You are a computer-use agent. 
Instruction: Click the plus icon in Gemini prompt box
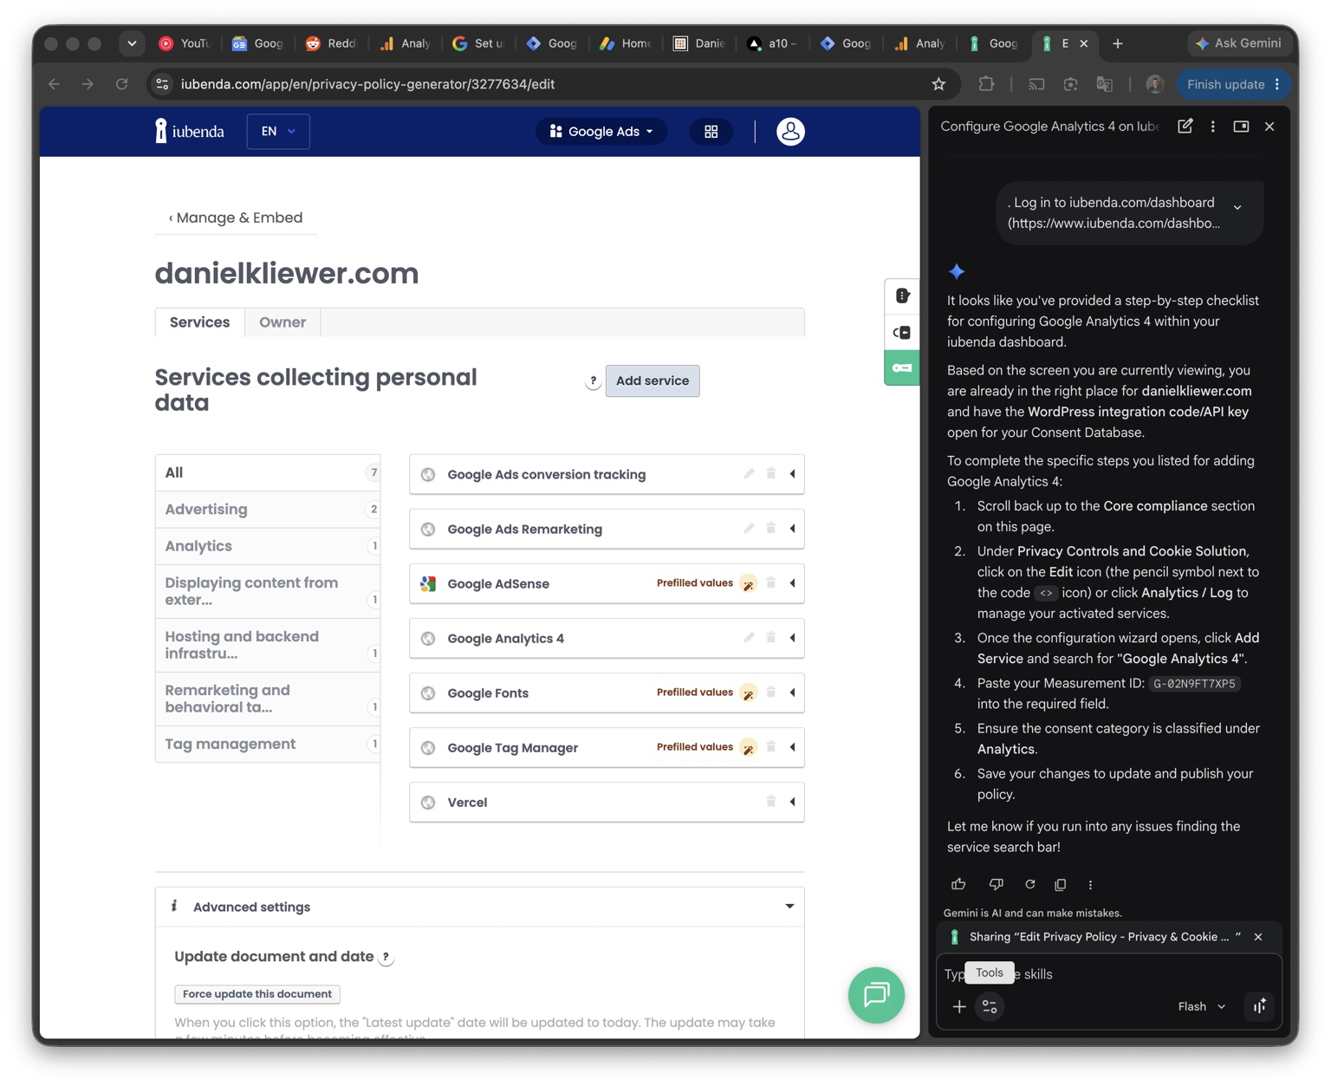(959, 1006)
